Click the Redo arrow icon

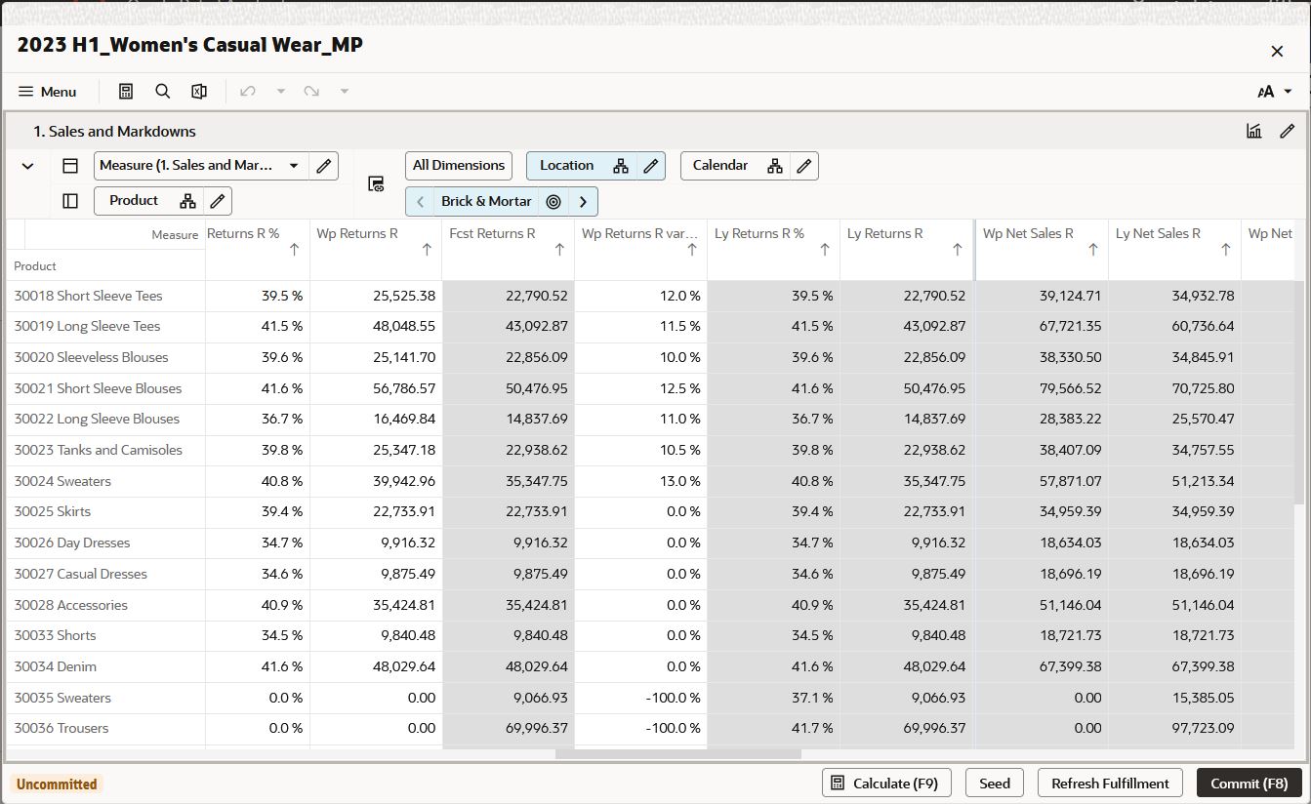click(311, 92)
